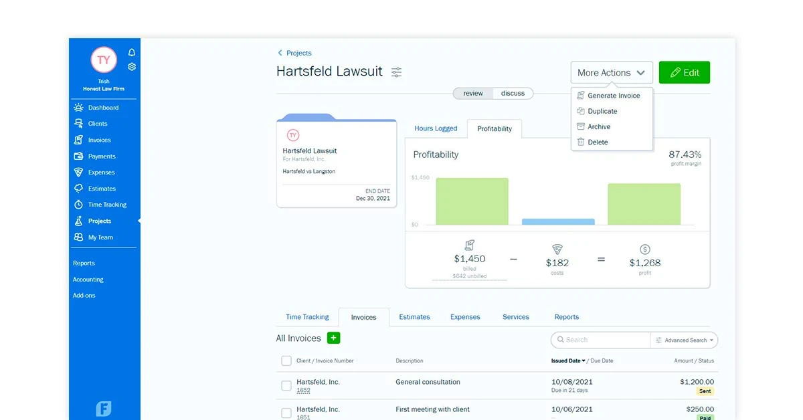Open Time Tracking via the clock icon
Viewport: 803px width, 420px height.
80,204
